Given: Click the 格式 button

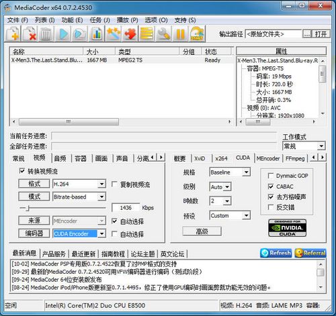Looking at the screenshot, I should tap(34, 184).
